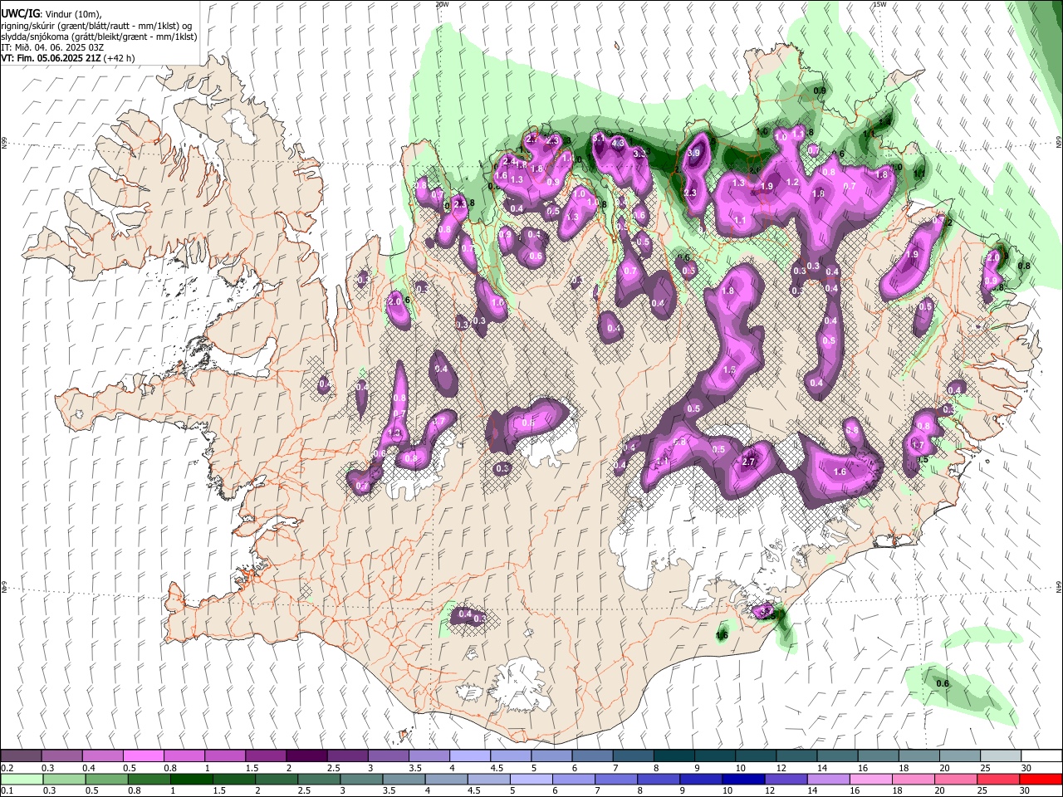Click the 1.7 value near the east coast

918,445
